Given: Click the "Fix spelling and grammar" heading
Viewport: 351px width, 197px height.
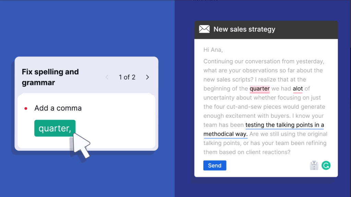Looking at the screenshot, I should (x=50, y=77).
